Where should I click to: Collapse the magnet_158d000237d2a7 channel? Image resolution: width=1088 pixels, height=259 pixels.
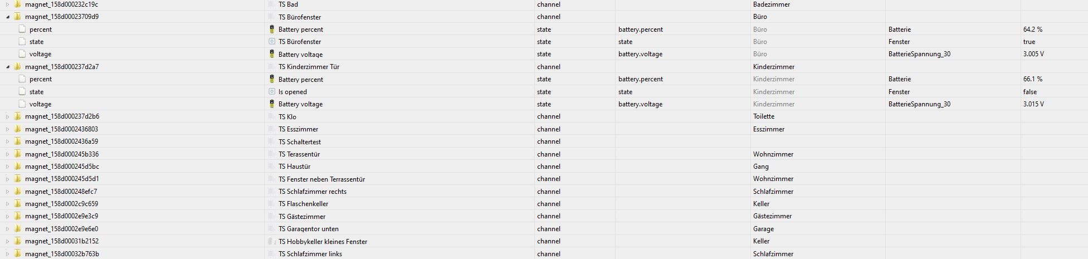pyautogui.click(x=8, y=67)
